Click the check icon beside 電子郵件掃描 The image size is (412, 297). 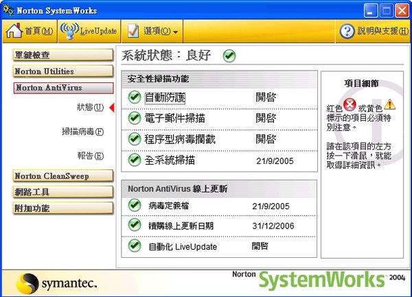coord(135,118)
